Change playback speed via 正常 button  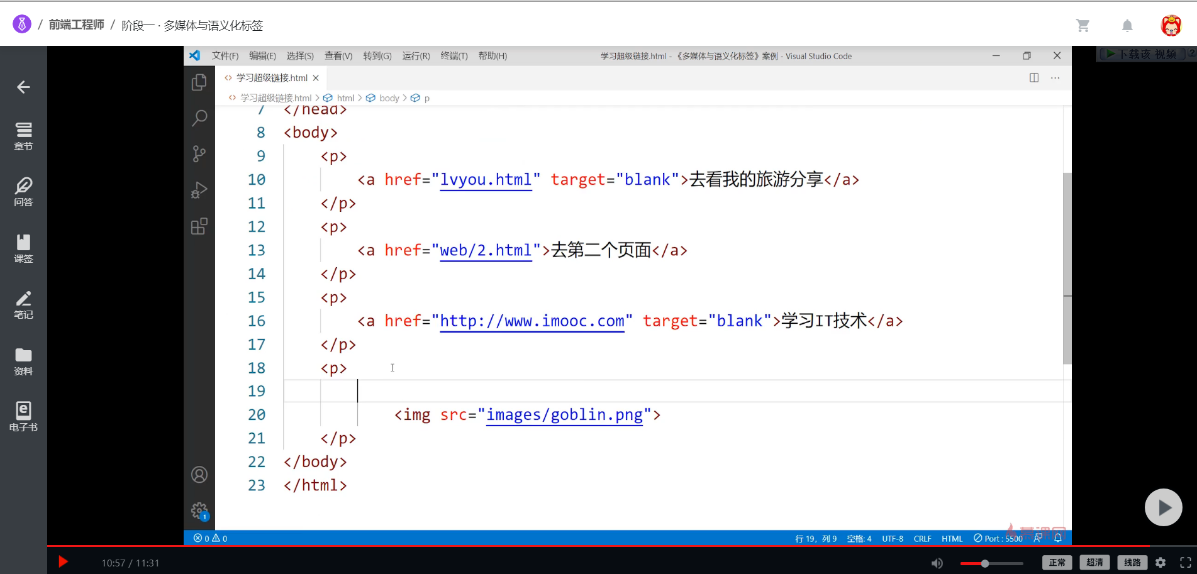[1057, 563]
